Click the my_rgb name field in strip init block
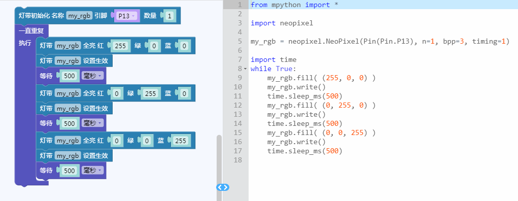The width and height of the screenshot is (518, 201). coord(79,16)
